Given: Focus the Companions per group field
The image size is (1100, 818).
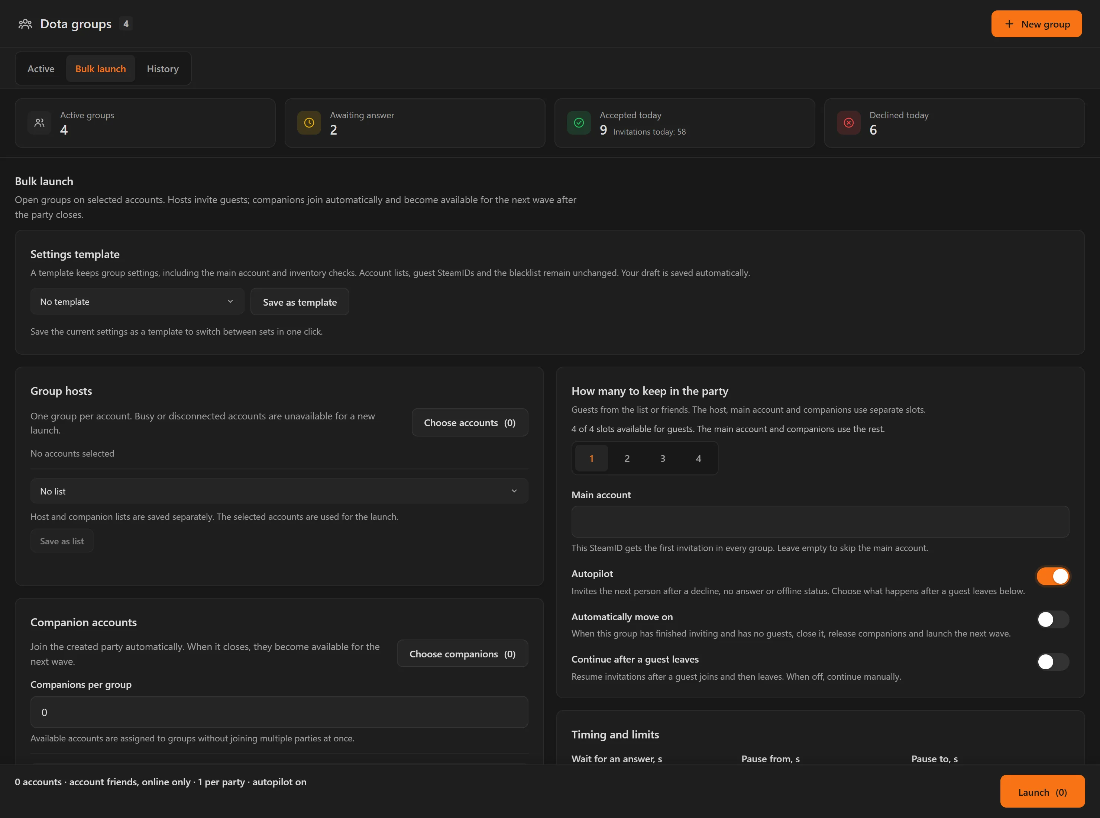Looking at the screenshot, I should [x=279, y=712].
